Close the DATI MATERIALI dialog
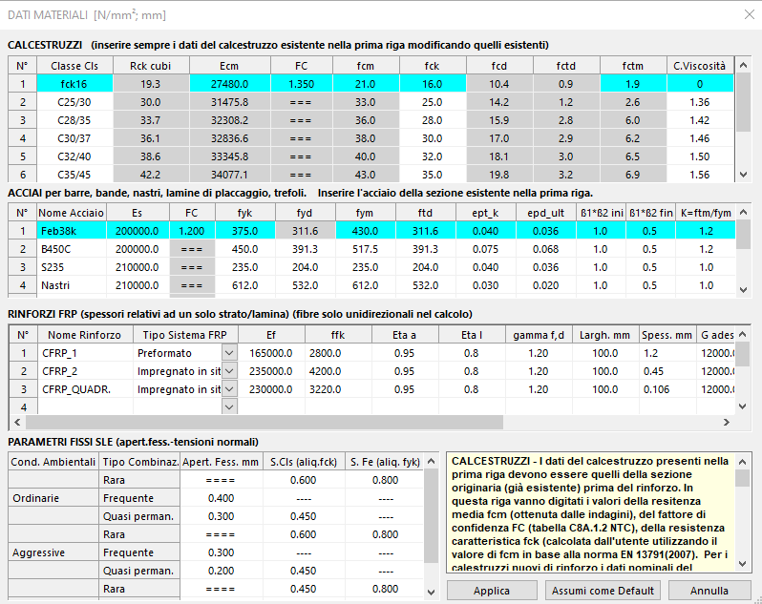 tap(750, 15)
